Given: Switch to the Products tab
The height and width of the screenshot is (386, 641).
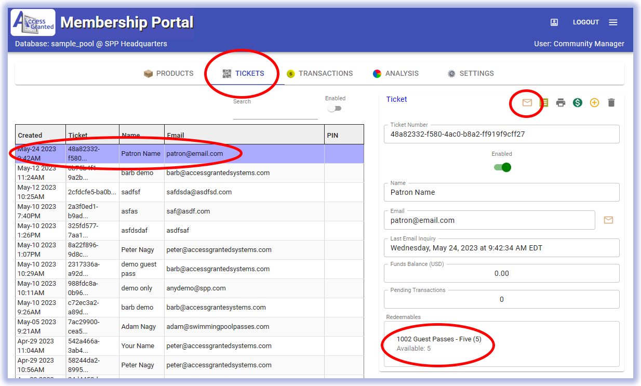Looking at the screenshot, I should 169,74.
